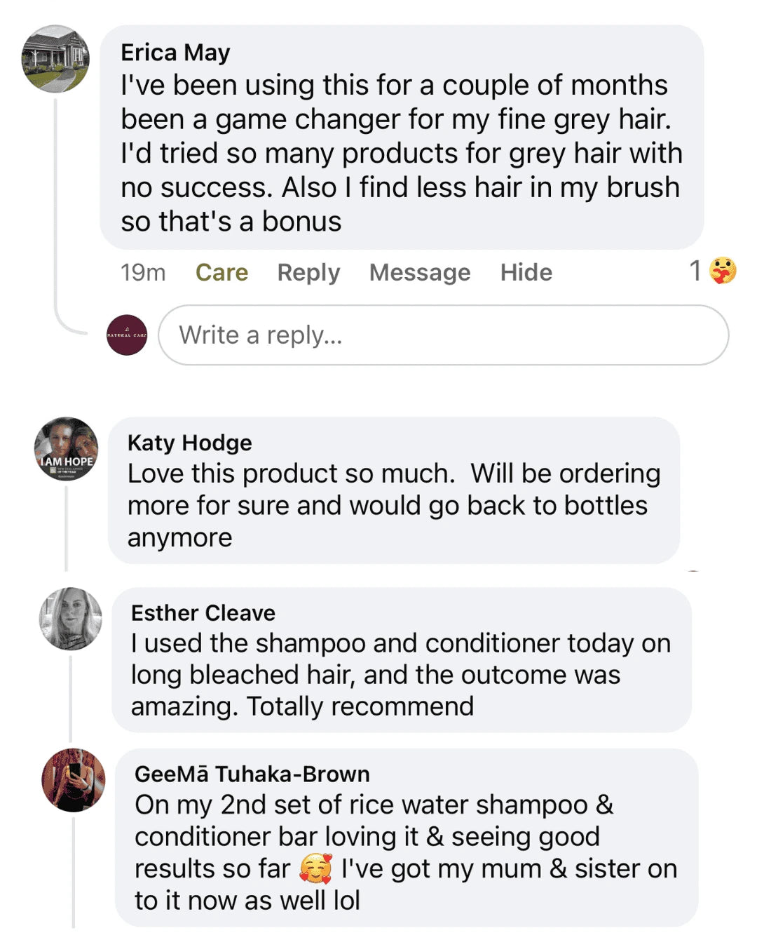Message Erica May from her comment
Screen dimensions: 757x947
click(x=420, y=272)
